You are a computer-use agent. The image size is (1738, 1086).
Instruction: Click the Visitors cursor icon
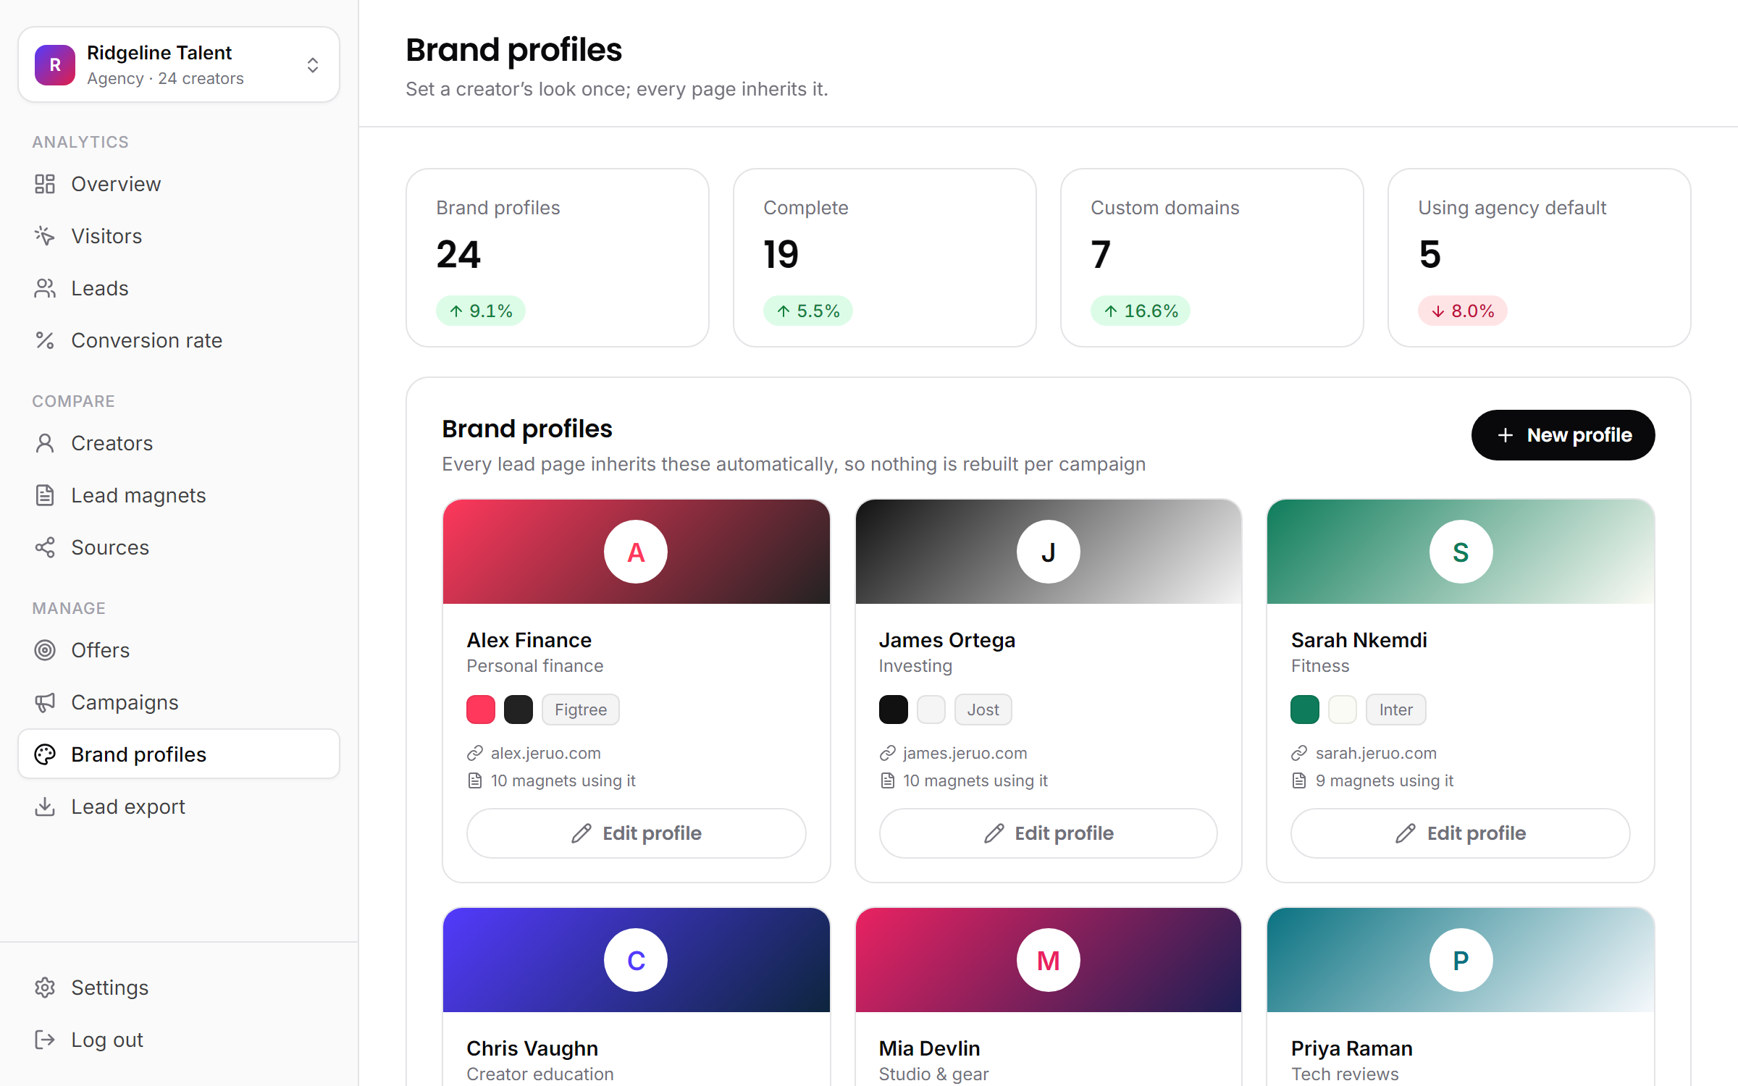(x=45, y=236)
